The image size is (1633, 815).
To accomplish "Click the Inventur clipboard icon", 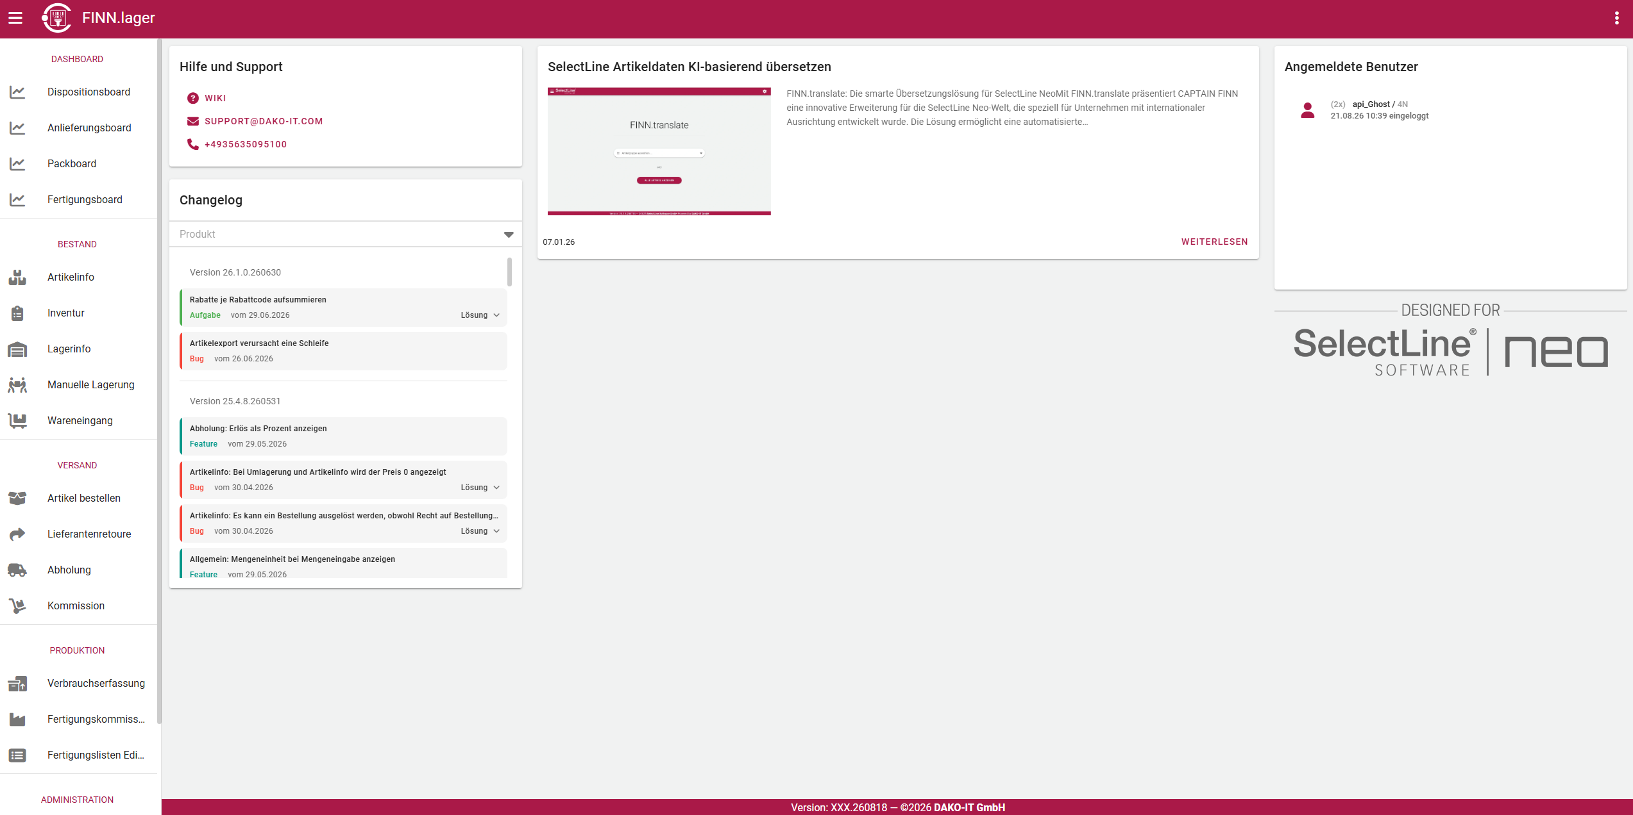I will (x=17, y=313).
